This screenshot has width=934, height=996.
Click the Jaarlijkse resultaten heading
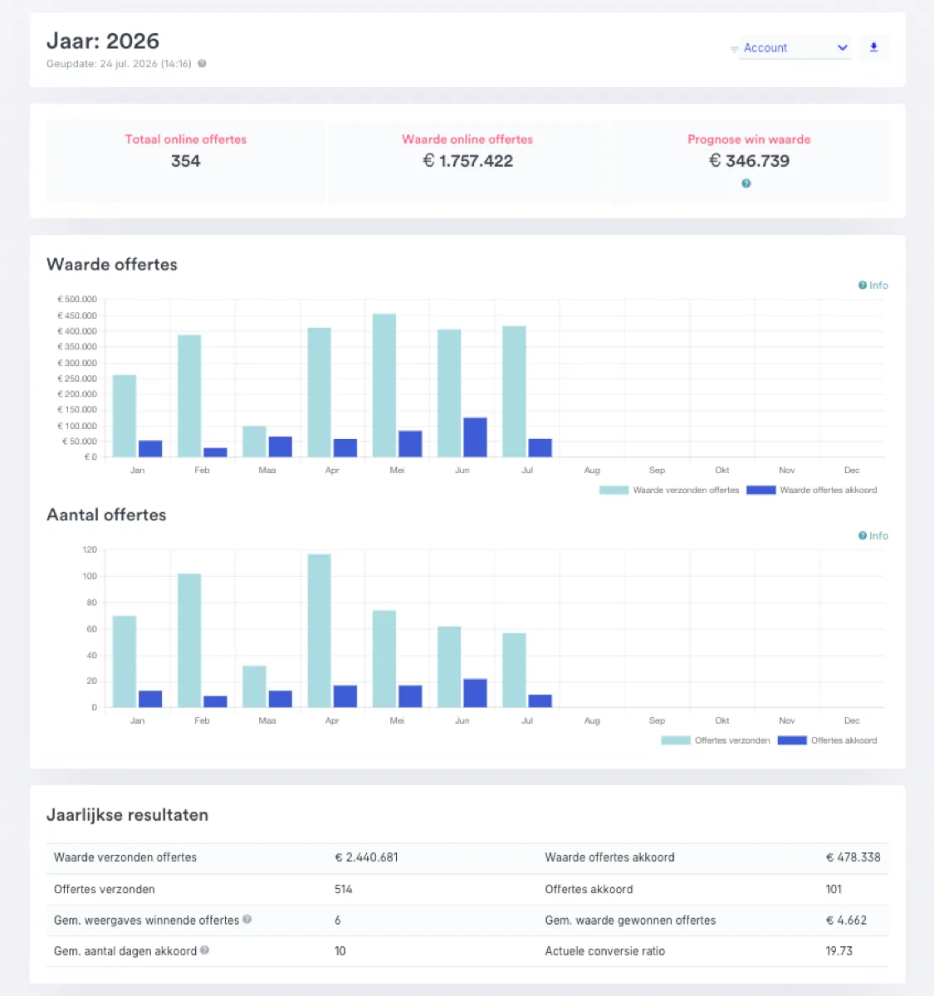click(x=127, y=815)
